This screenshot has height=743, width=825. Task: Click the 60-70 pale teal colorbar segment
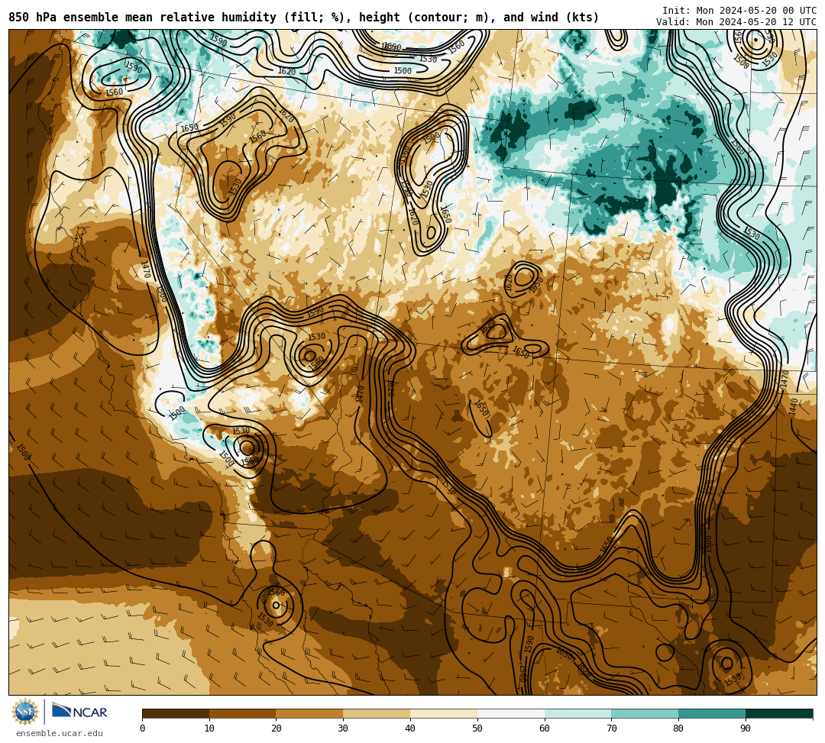coord(577,713)
